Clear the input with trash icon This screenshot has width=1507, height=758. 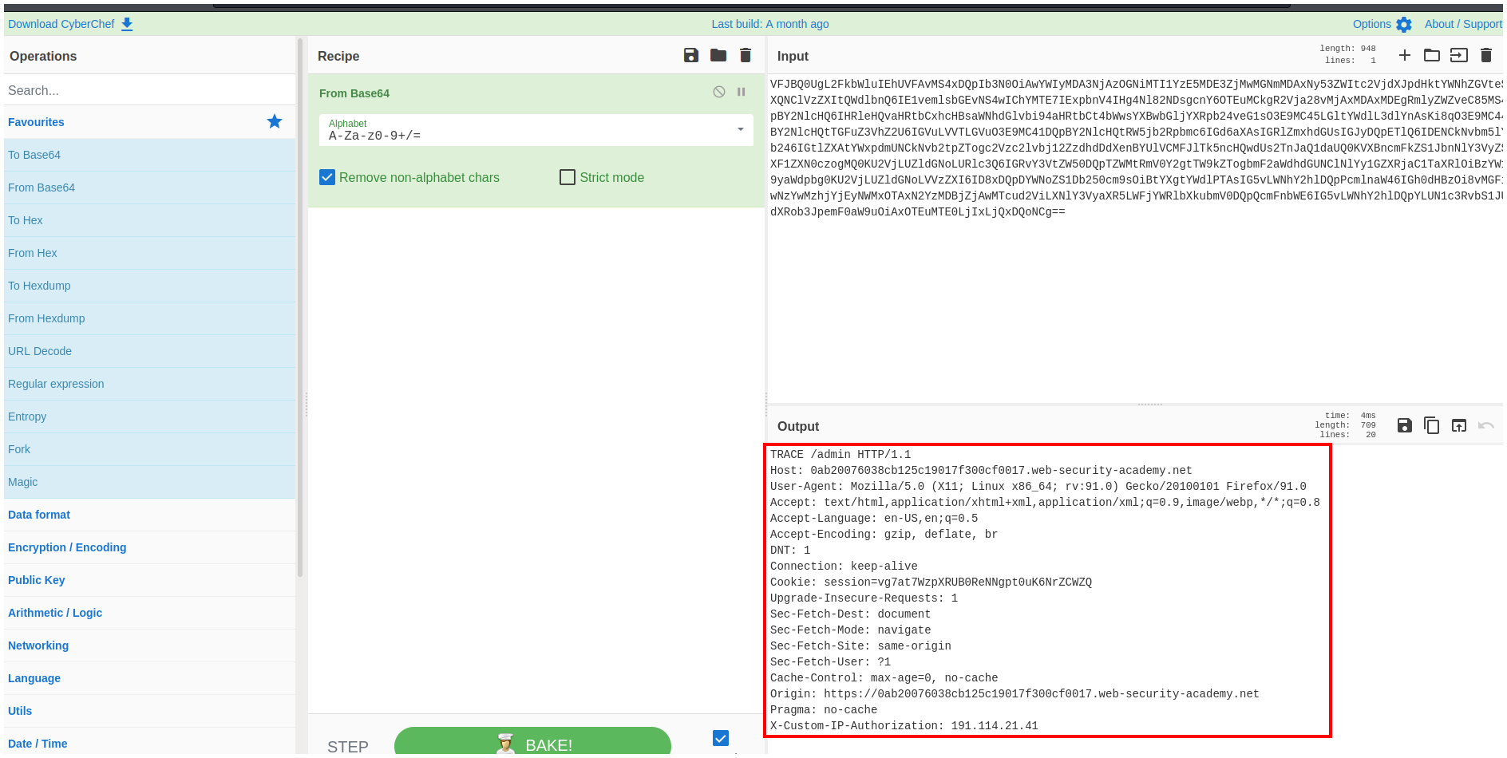pyautogui.click(x=1486, y=55)
